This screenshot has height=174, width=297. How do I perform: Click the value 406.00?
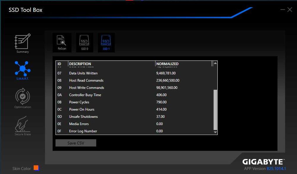coord(161,95)
